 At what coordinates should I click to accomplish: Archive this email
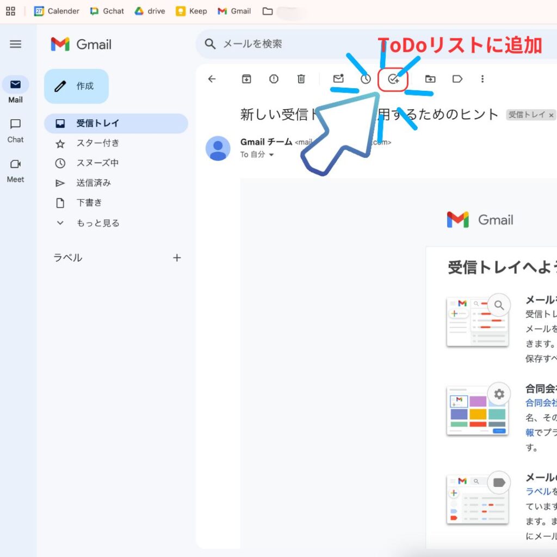pyautogui.click(x=246, y=79)
